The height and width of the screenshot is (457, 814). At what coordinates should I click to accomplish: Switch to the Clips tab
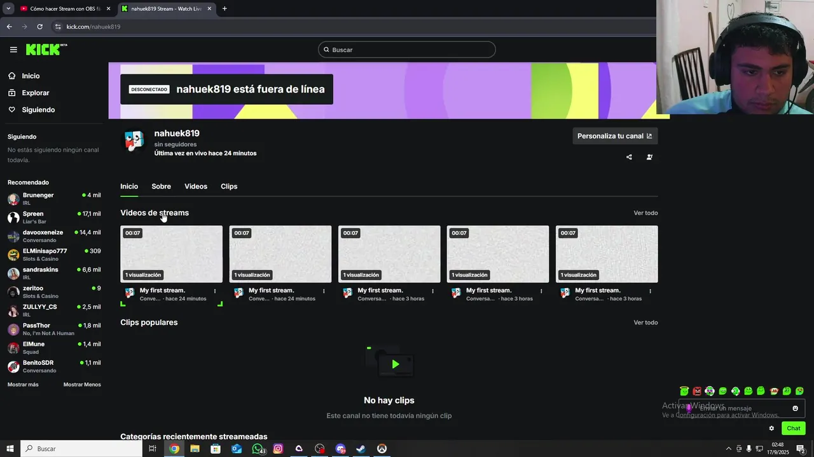click(229, 187)
